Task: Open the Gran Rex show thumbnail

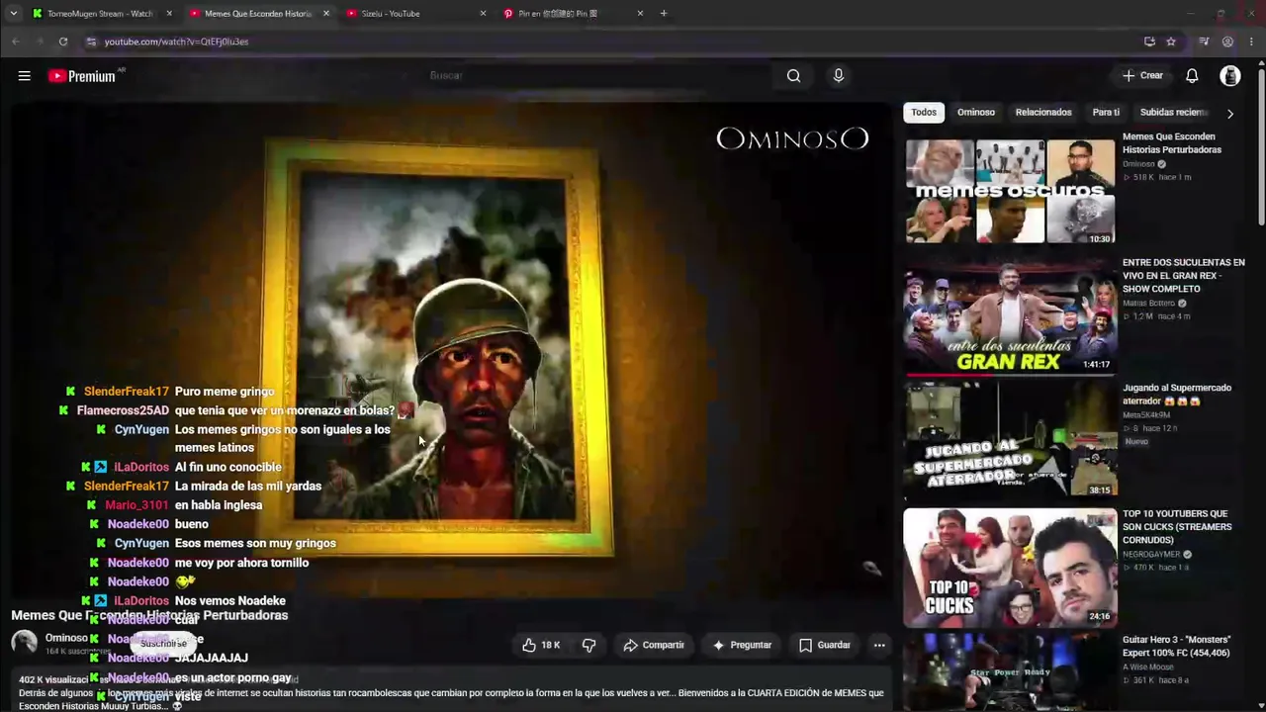Action: (x=1010, y=316)
